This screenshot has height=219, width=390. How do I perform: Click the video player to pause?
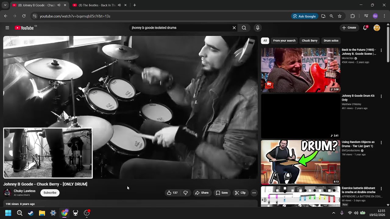130,107
